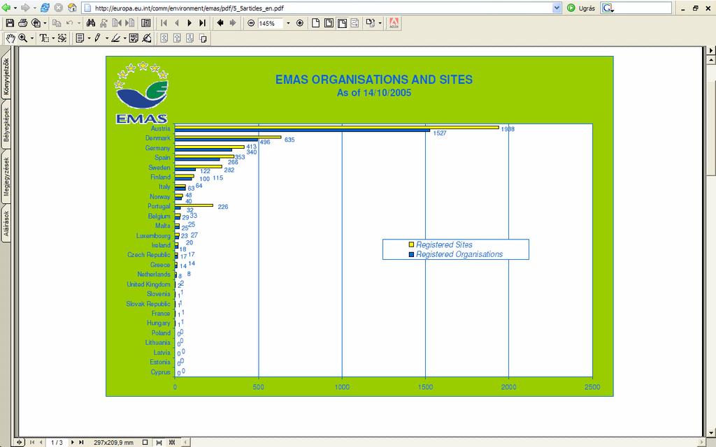Viewport: 716px width, 447px height.
Task: Click the '297x209,9 mm' page size text
Action: pos(114,442)
